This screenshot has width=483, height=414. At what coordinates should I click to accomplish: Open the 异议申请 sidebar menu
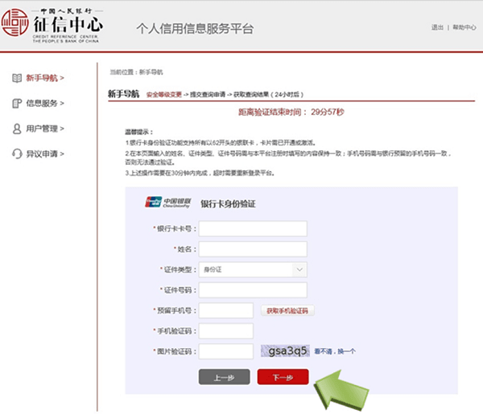(x=45, y=154)
